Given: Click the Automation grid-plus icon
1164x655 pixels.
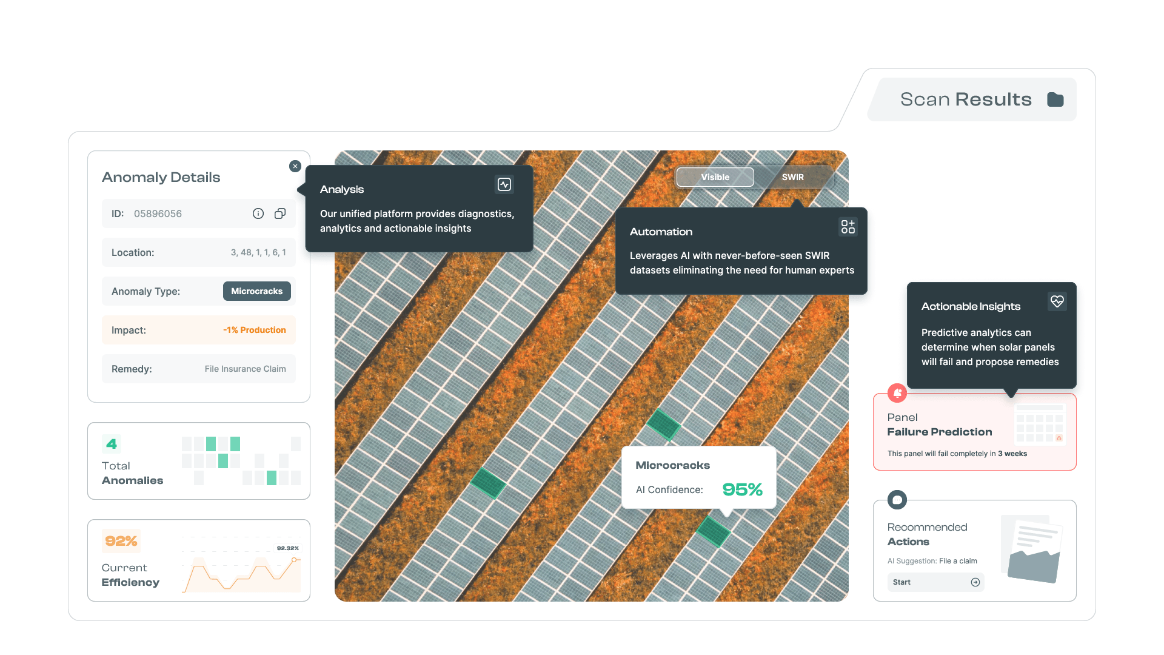Looking at the screenshot, I should [x=848, y=227].
